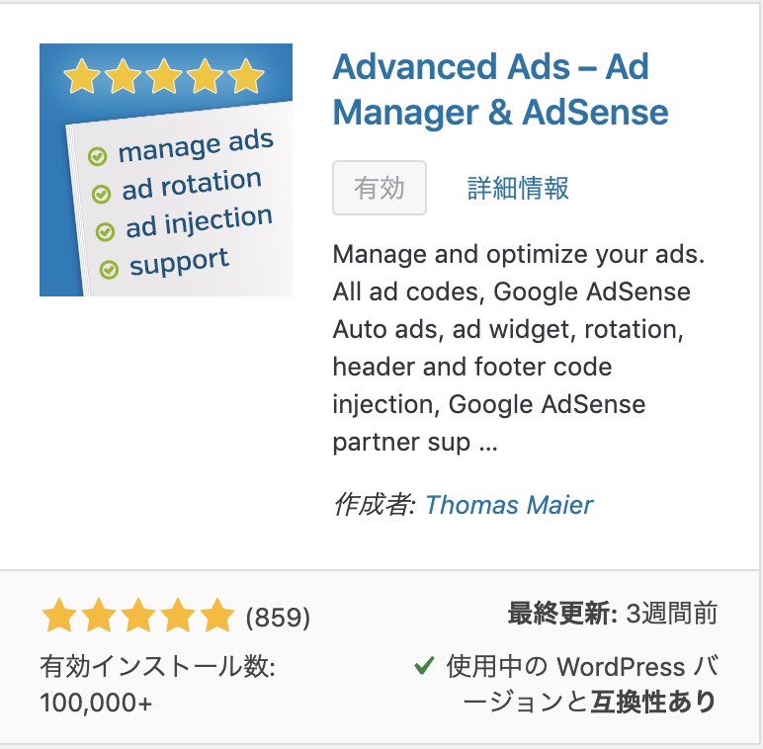
Task: Click the first rating star in footer
Action: [x=59, y=616]
